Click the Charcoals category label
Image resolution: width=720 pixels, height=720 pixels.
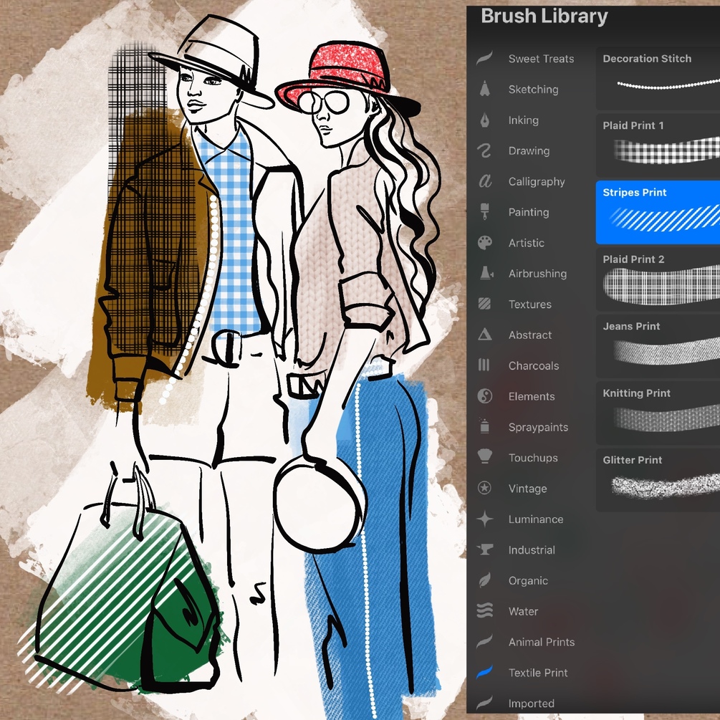[534, 365]
